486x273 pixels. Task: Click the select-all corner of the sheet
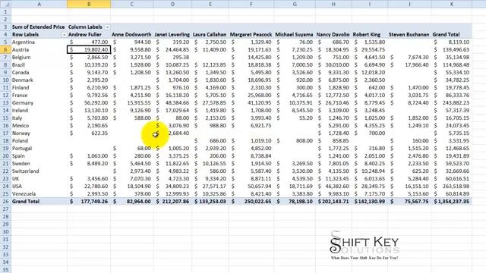click(x=5, y=4)
